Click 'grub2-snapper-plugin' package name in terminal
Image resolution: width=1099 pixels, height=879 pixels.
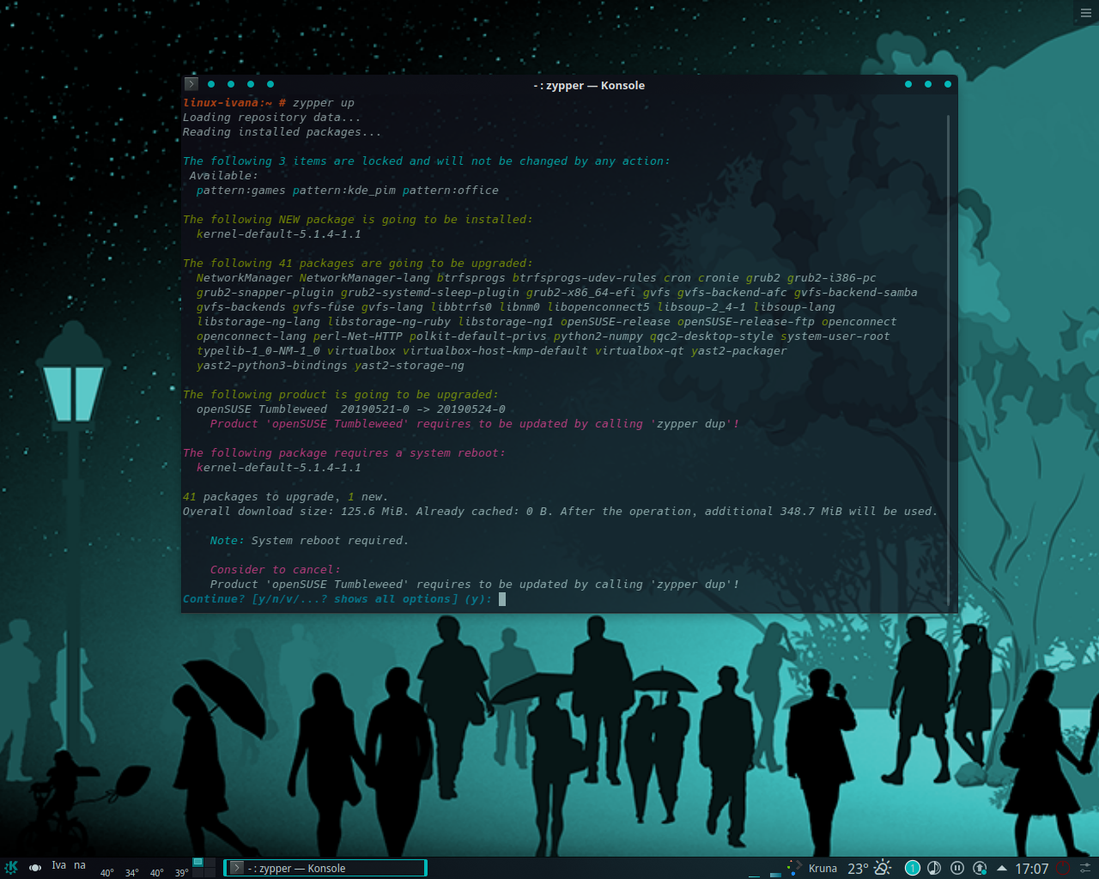click(264, 293)
